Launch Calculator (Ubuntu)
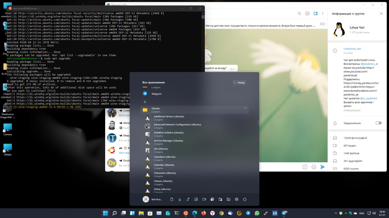 (194, 158)
